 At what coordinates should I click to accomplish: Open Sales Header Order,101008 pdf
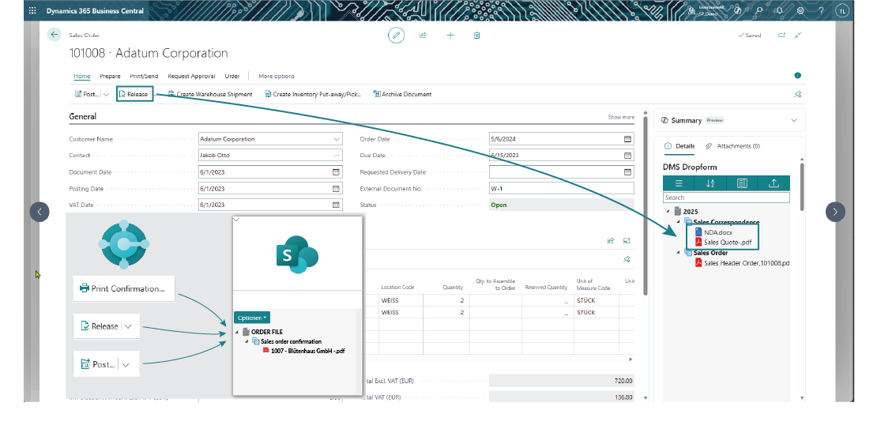(x=742, y=262)
